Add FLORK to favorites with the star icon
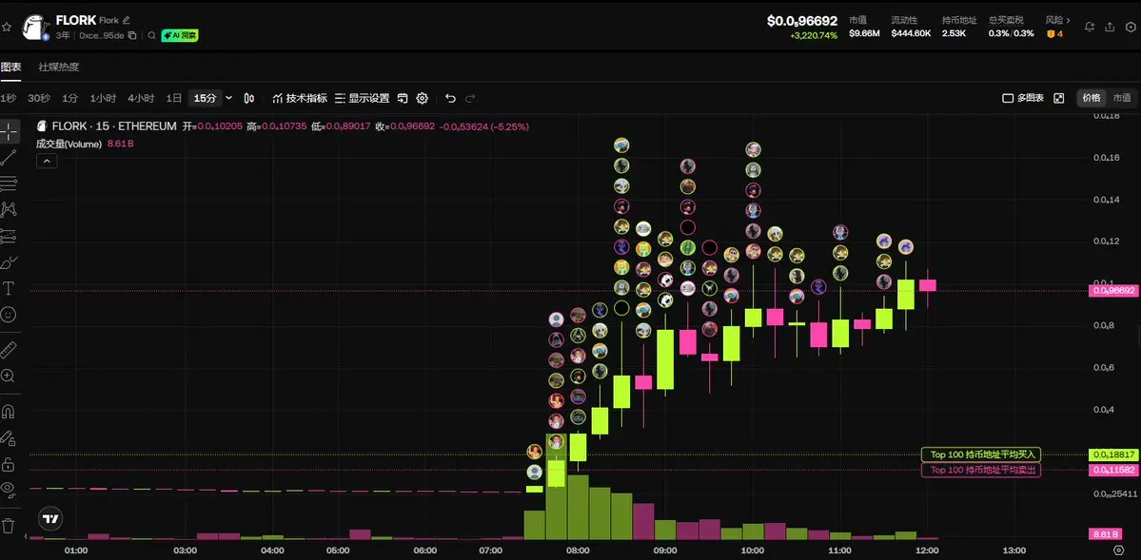Screen dimensions: 1141x560 (x=7, y=28)
